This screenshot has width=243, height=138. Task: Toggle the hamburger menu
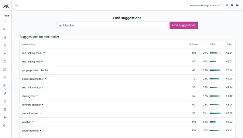(17, 5)
